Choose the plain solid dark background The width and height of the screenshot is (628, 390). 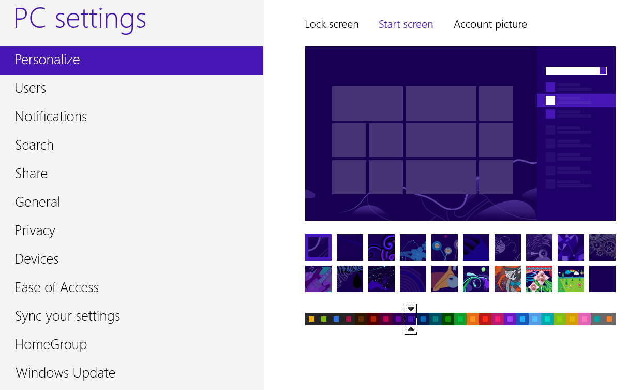click(602, 279)
